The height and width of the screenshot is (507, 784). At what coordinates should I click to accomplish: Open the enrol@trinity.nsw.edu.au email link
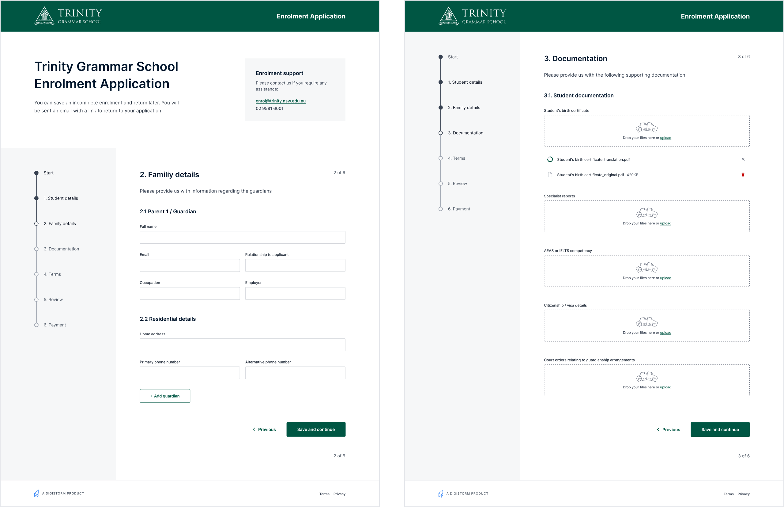tap(281, 101)
